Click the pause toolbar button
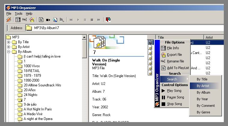The image size is (228, 126). tap(85, 20)
